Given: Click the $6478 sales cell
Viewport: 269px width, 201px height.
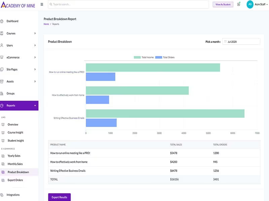Looking at the screenshot, I should [174, 171].
